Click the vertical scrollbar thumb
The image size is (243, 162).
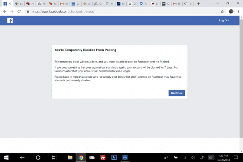tap(241, 78)
